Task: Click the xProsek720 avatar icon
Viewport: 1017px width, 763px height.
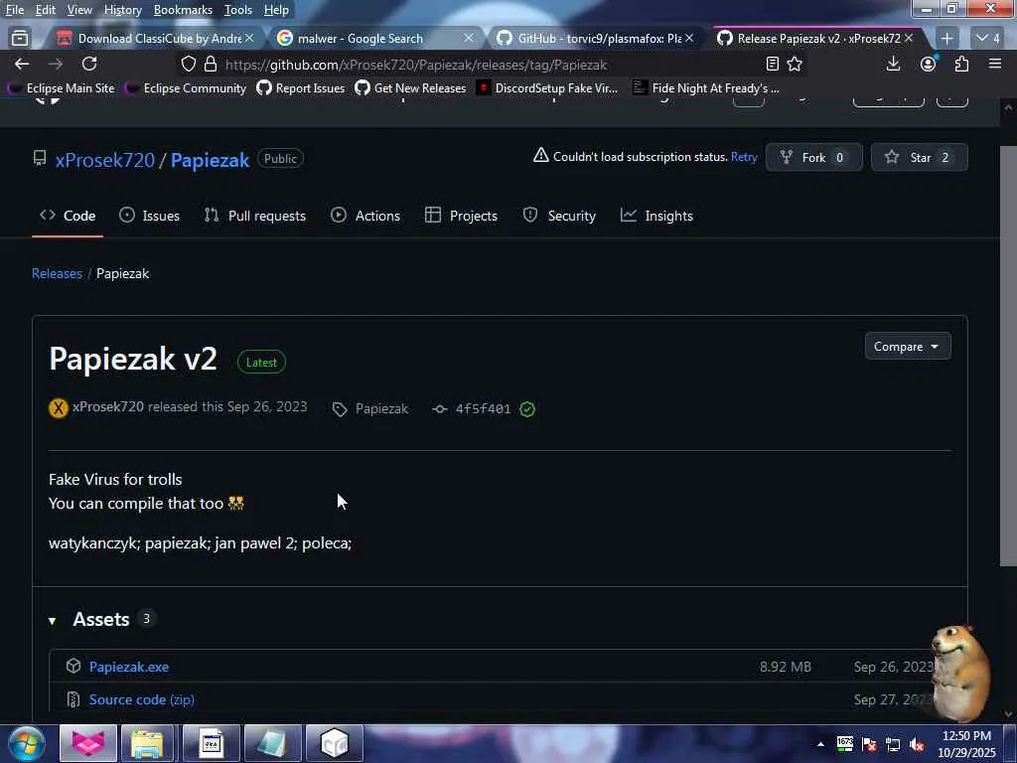Action: (x=59, y=408)
